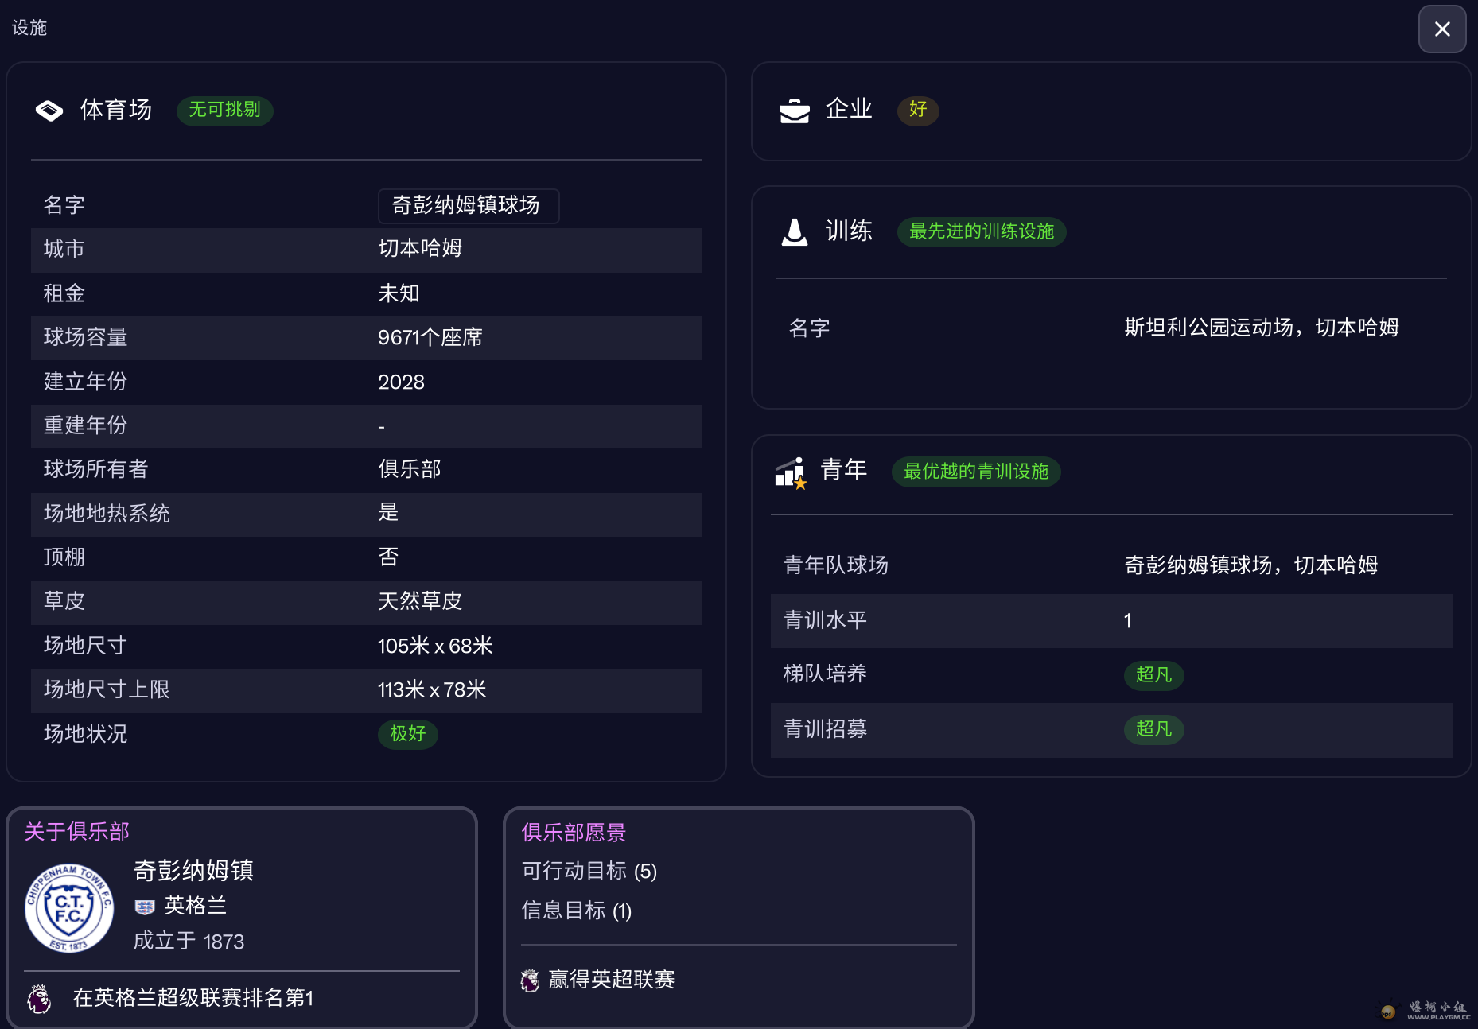Close the 设施 facilities panel
The width and height of the screenshot is (1478, 1029).
[1441, 29]
